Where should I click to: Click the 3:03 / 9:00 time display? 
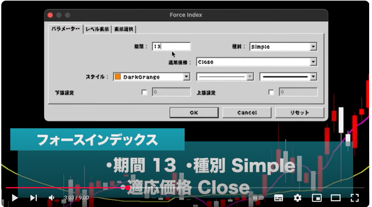76,198
